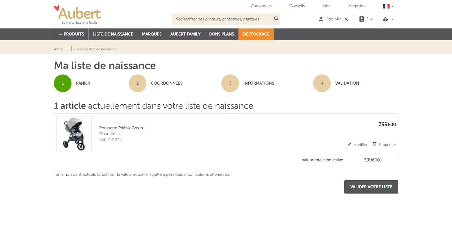
Task: Expand the French flag language selector
Action: point(388,6)
